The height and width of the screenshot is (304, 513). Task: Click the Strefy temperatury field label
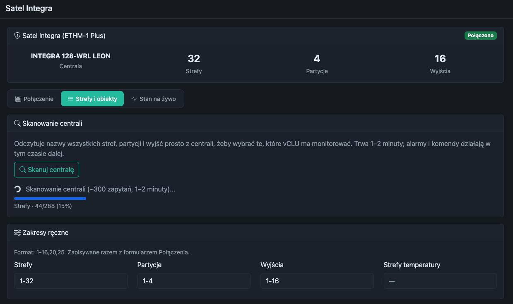412,265
